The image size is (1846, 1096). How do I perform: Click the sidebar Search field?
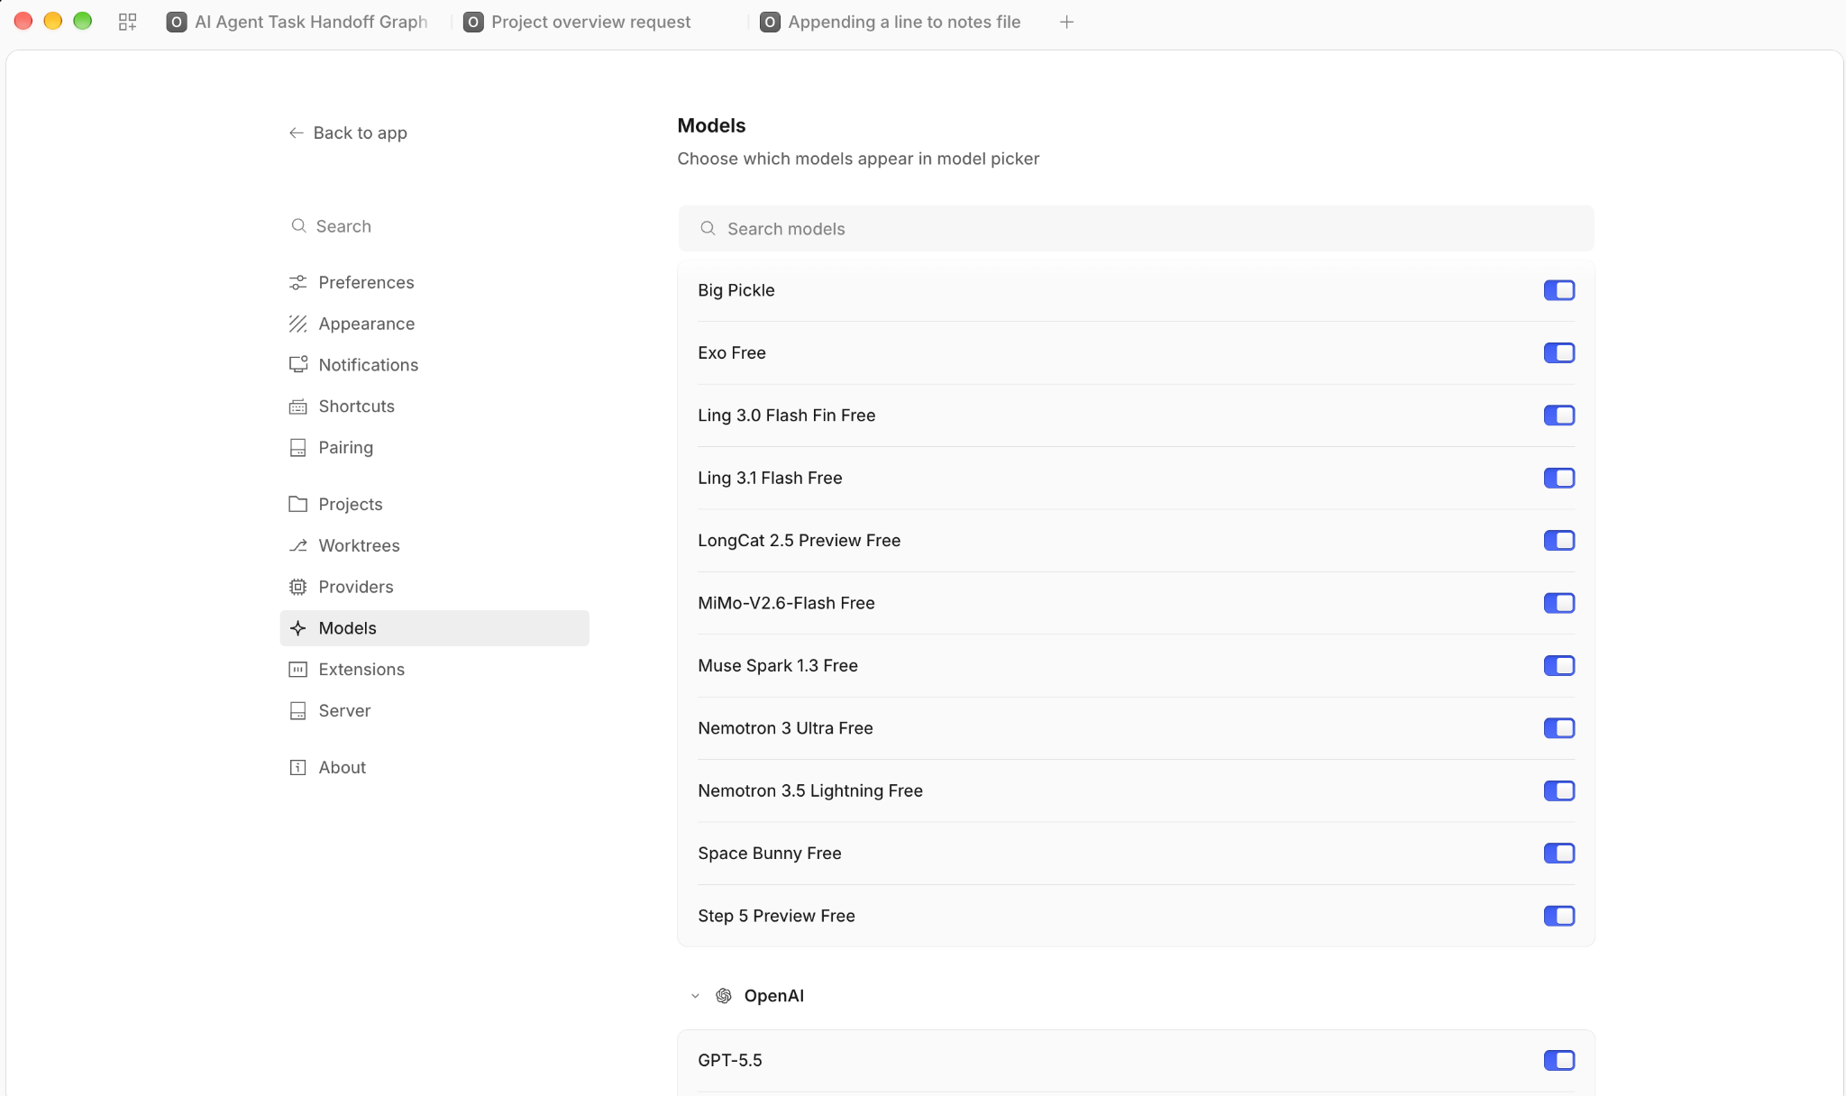pyautogui.click(x=434, y=226)
